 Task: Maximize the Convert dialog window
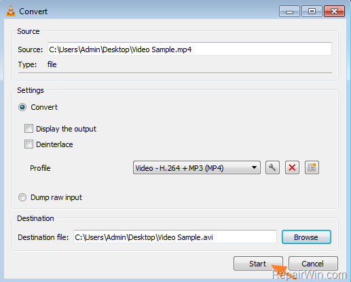312,12
